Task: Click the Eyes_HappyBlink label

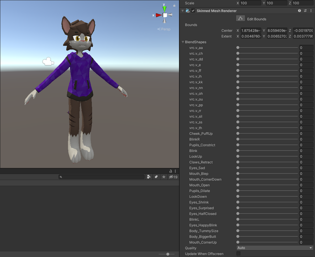Action: (203, 225)
